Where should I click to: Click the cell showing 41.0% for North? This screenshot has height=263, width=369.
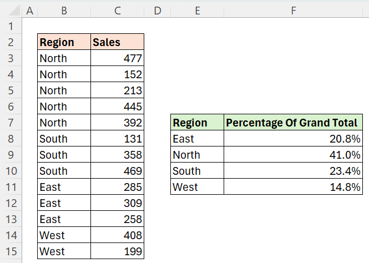pos(293,155)
